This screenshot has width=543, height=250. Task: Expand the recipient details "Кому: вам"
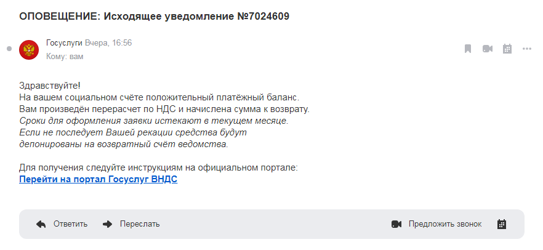coord(65,57)
